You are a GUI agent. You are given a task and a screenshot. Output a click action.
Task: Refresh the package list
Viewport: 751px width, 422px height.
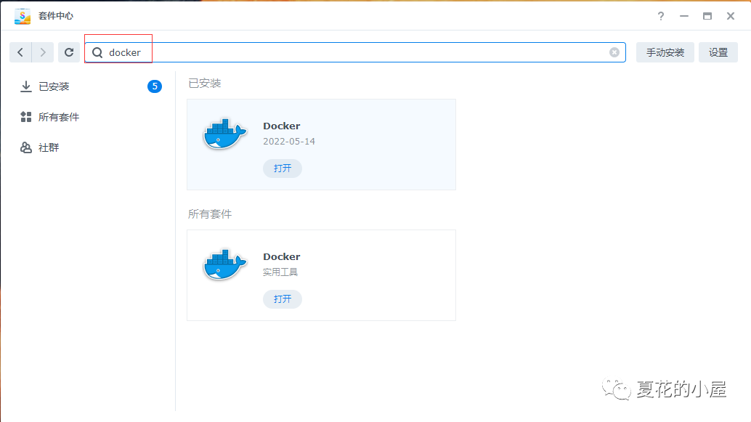click(69, 52)
